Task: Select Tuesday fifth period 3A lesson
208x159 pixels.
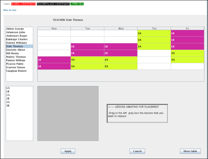Action: (88, 60)
